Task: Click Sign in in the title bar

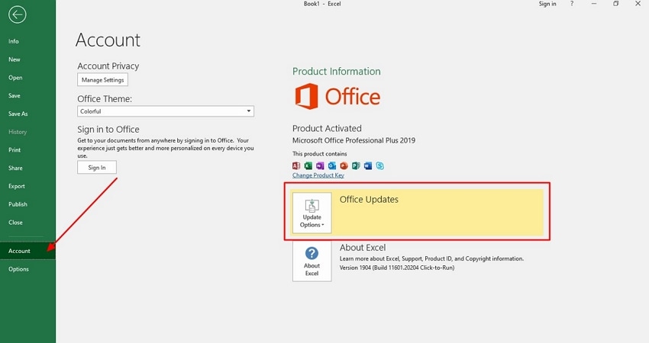Action: pos(547,4)
